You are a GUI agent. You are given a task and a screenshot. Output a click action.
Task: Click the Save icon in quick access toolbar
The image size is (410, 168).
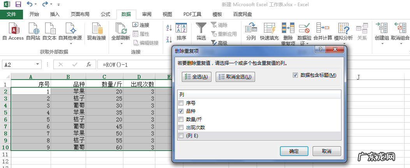click(x=18, y=4)
